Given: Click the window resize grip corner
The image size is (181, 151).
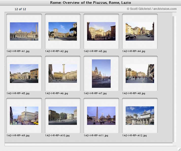Looking at the screenshot, I should coord(179,149).
